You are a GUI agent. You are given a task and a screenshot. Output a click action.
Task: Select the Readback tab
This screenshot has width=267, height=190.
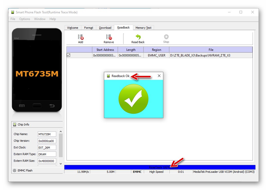(123, 27)
